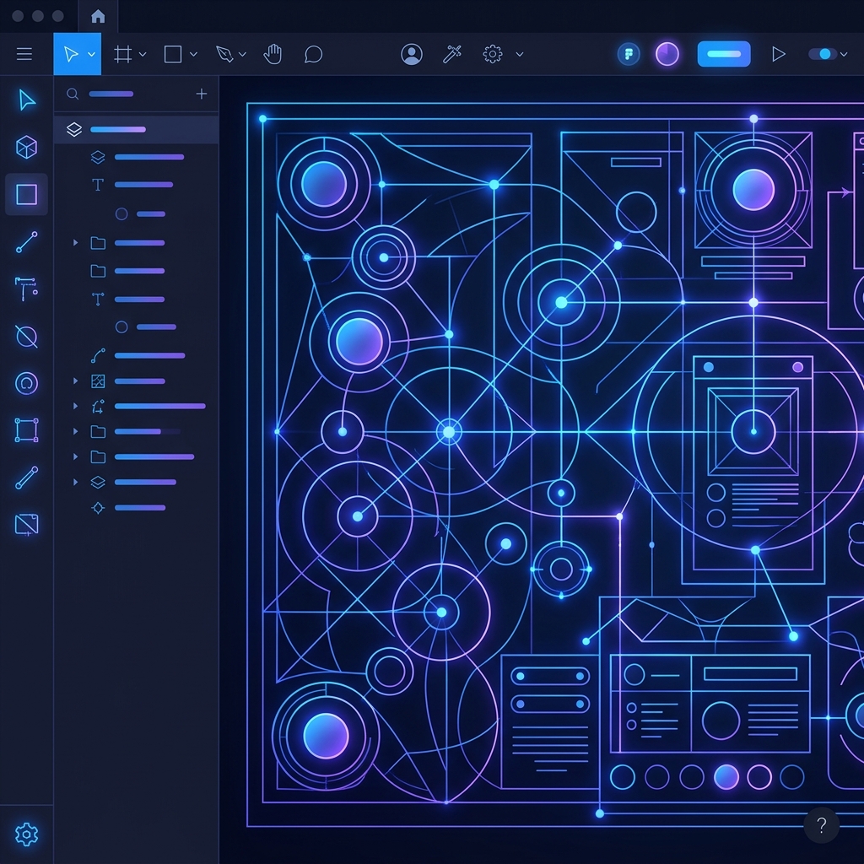Expand the folder row with partially faded label
This screenshot has height=864, width=864.
point(75,431)
